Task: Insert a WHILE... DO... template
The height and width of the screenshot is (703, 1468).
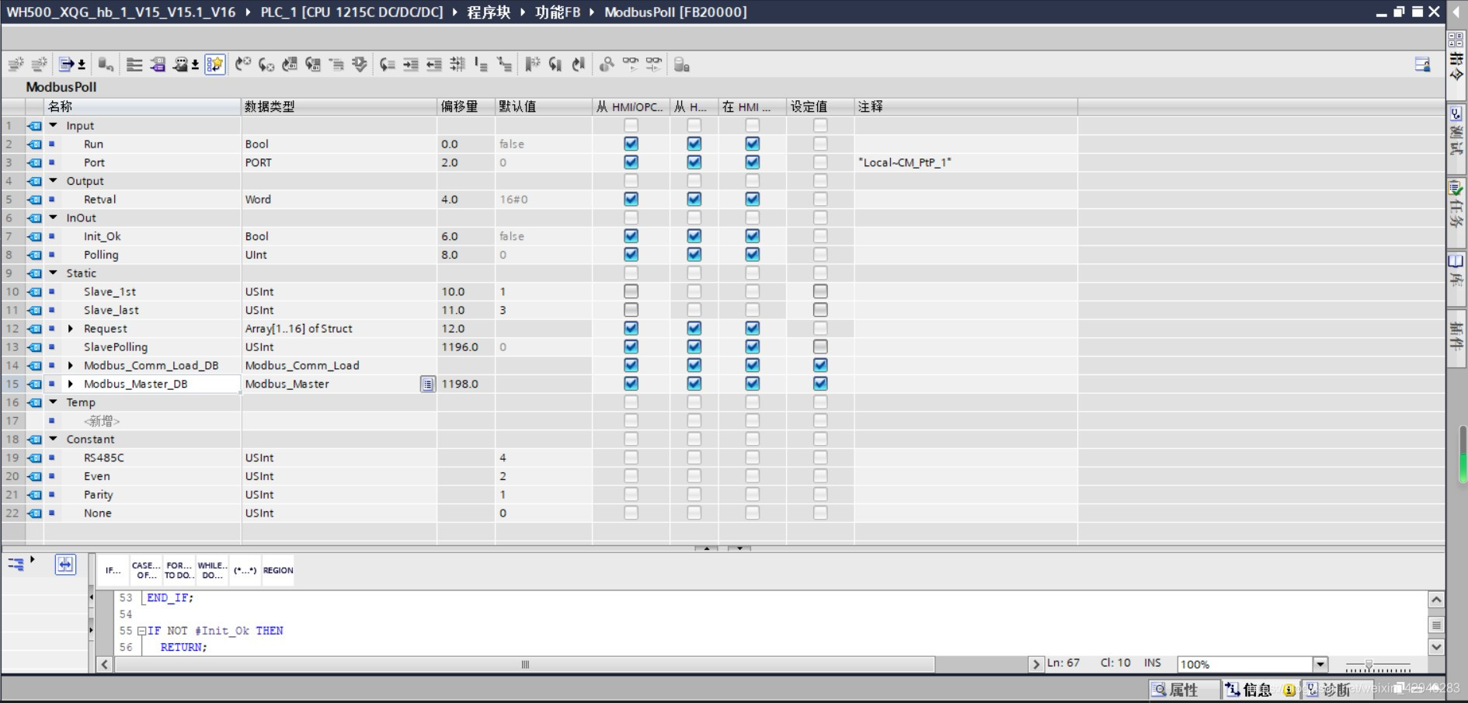Action: click(212, 570)
